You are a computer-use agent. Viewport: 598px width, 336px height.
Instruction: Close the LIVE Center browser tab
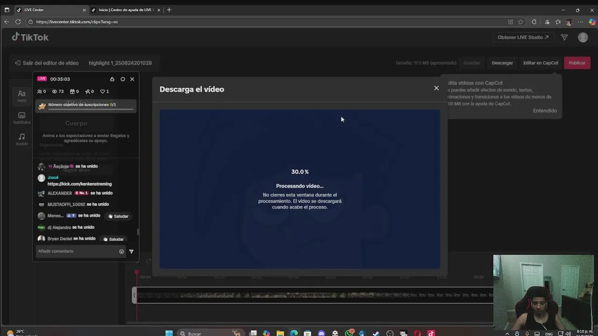click(84, 10)
